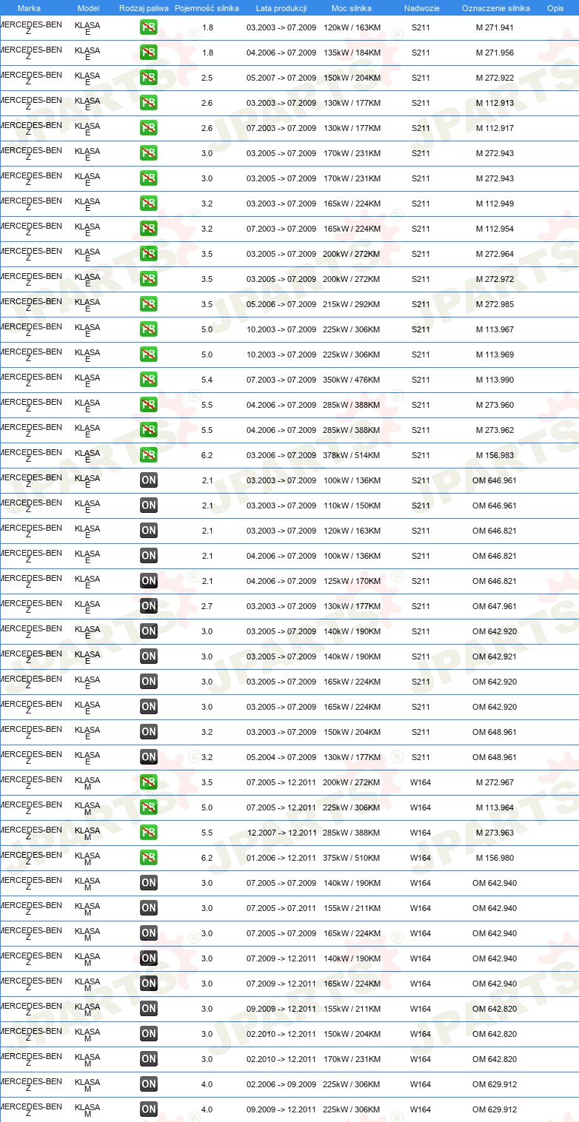Image resolution: width=579 pixels, height=1122 pixels.
Task: Click the 2.7 engine capacity cell
Action: coord(207,606)
